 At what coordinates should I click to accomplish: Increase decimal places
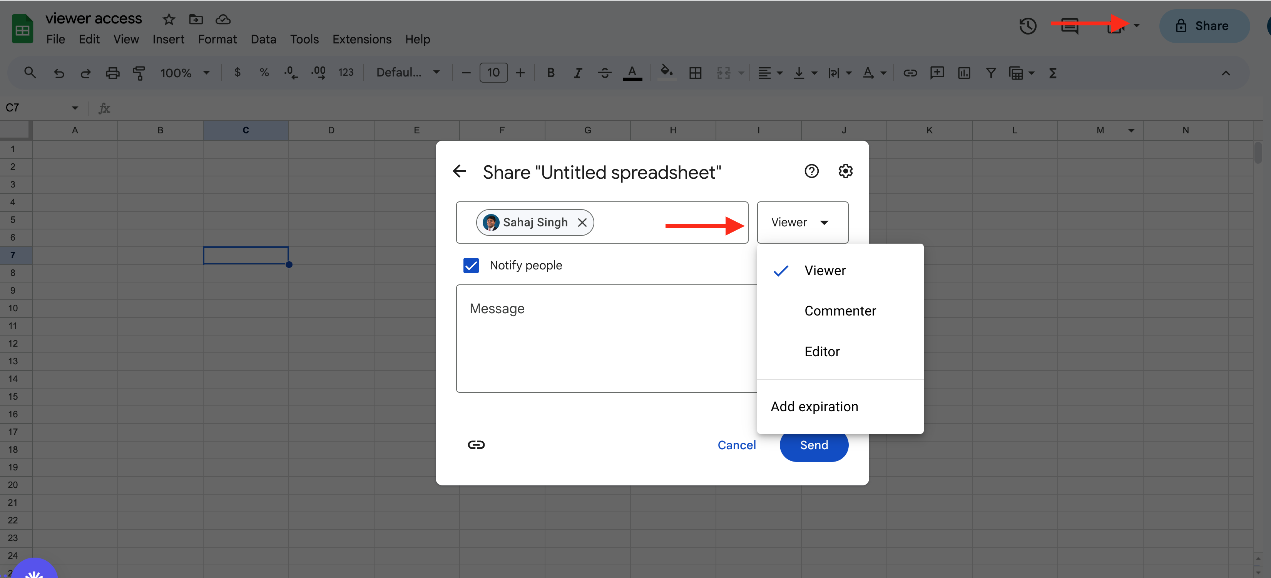point(318,72)
